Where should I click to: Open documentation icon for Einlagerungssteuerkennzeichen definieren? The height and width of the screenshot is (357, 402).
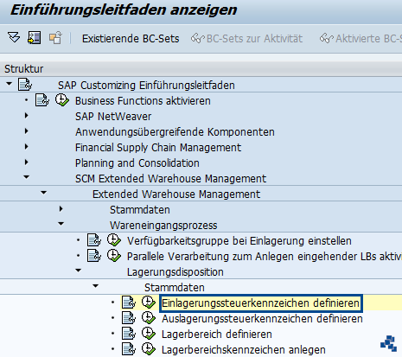[x=129, y=303]
